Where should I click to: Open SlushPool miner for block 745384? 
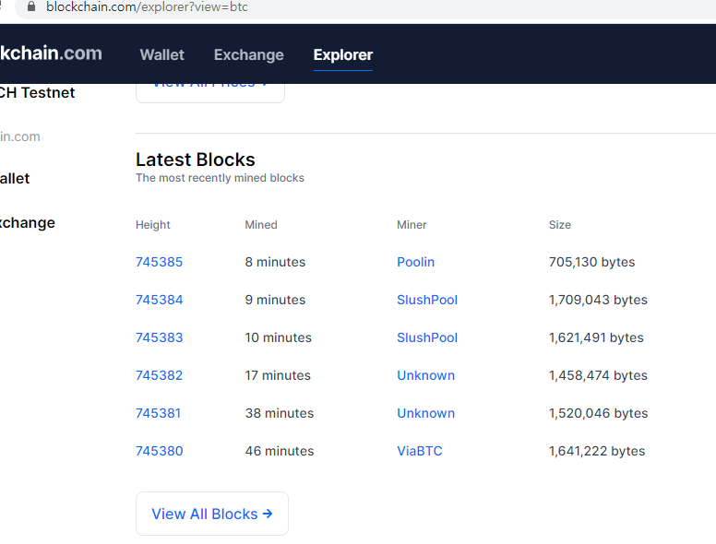coord(427,300)
